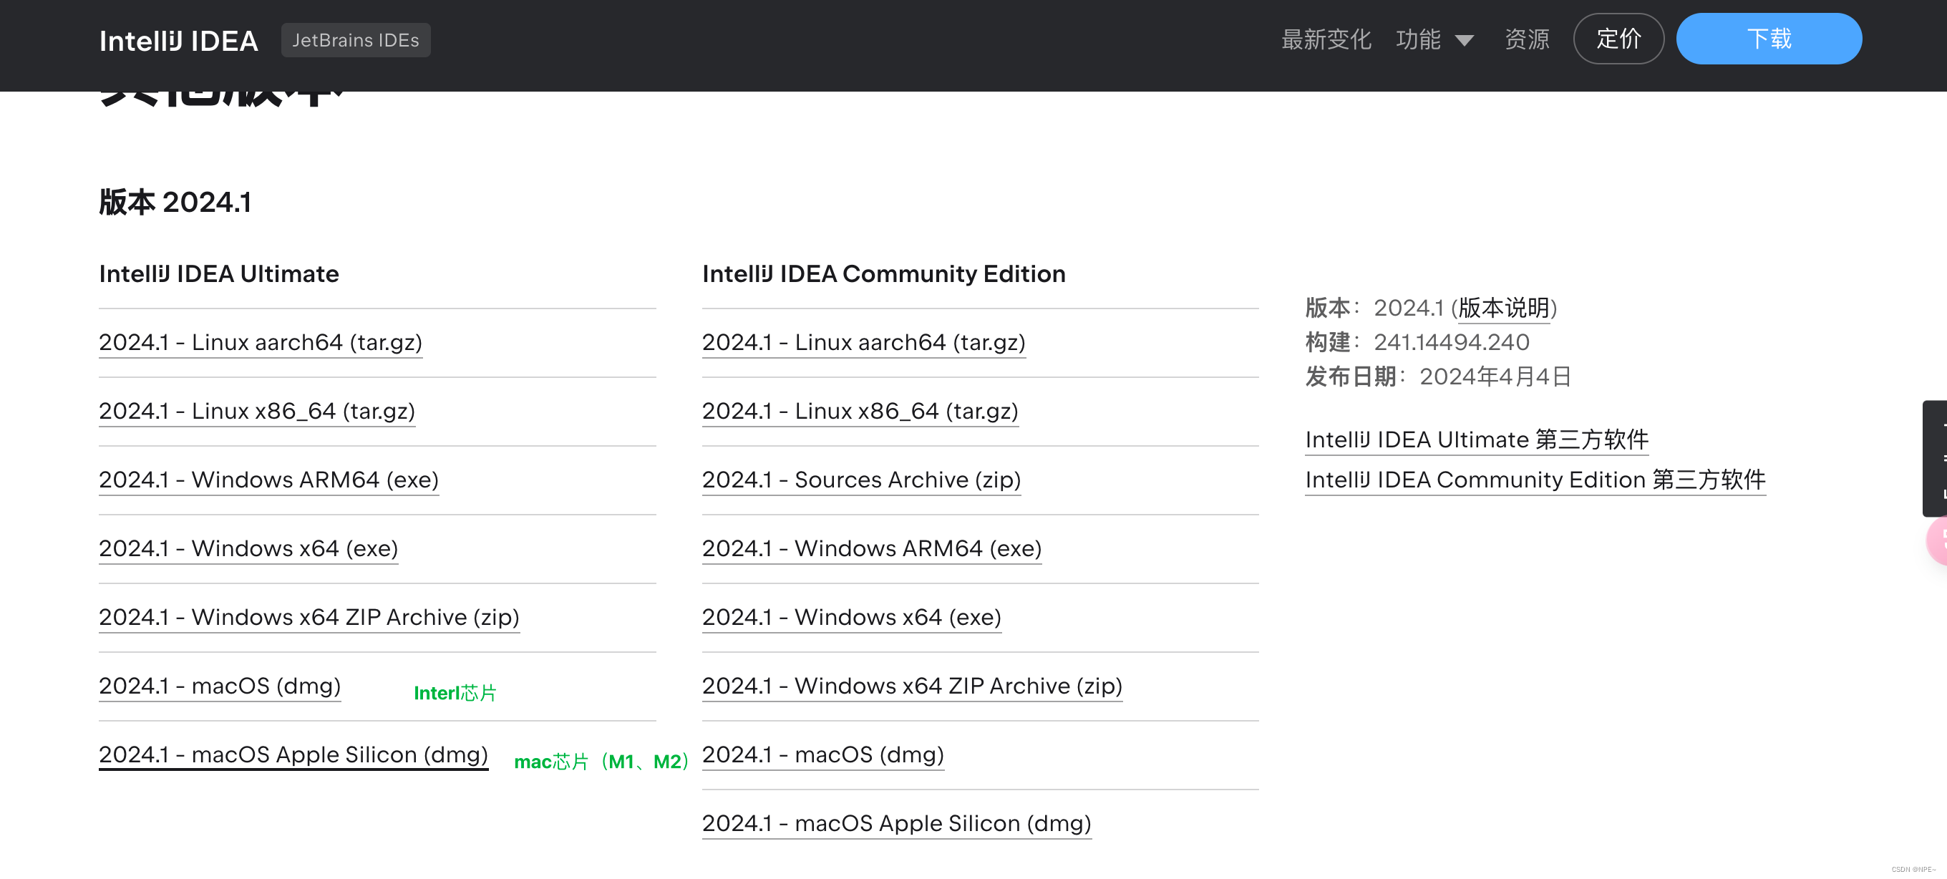Download Community Sources Archive zip
This screenshot has height=879, width=1947.
862,480
